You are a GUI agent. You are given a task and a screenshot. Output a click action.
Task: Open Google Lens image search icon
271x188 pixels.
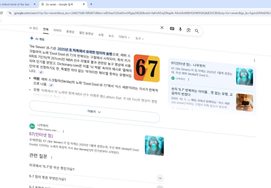point(189,30)
